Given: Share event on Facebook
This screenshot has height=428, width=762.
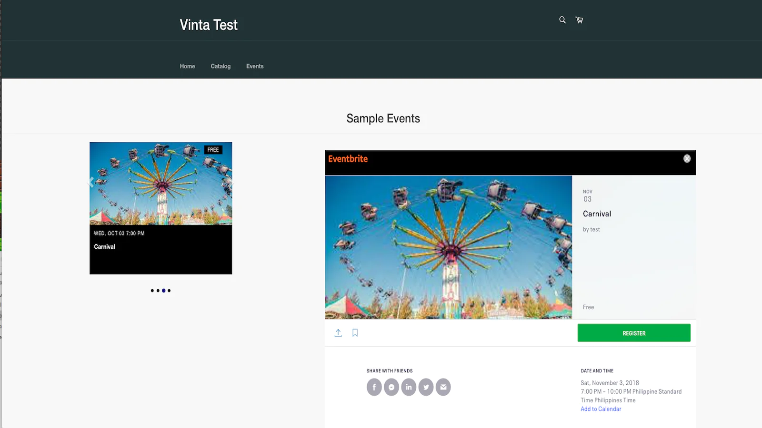Looking at the screenshot, I should click(374, 387).
